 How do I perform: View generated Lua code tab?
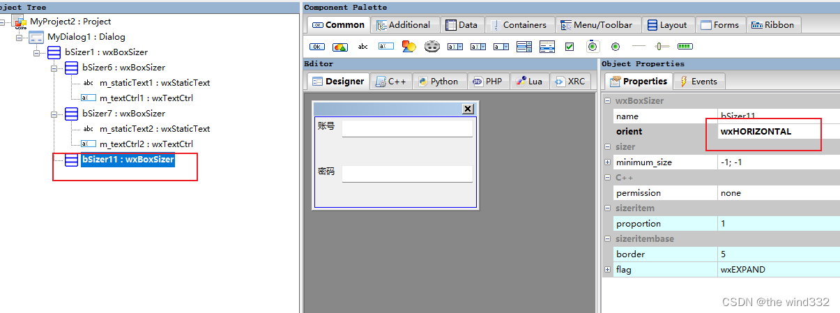pyautogui.click(x=528, y=81)
